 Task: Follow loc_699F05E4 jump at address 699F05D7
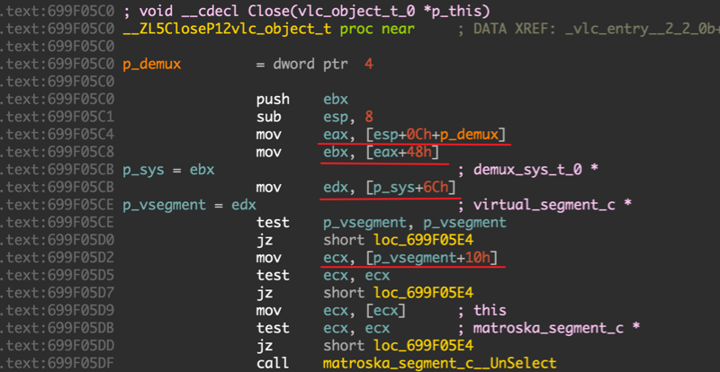(x=423, y=293)
